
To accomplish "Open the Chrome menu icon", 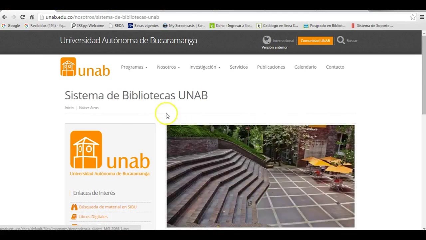I will coord(422,17).
